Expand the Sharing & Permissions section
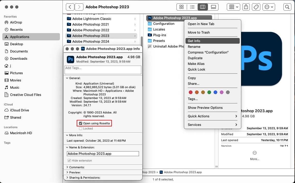The width and height of the screenshot is (295, 183). (67, 178)
